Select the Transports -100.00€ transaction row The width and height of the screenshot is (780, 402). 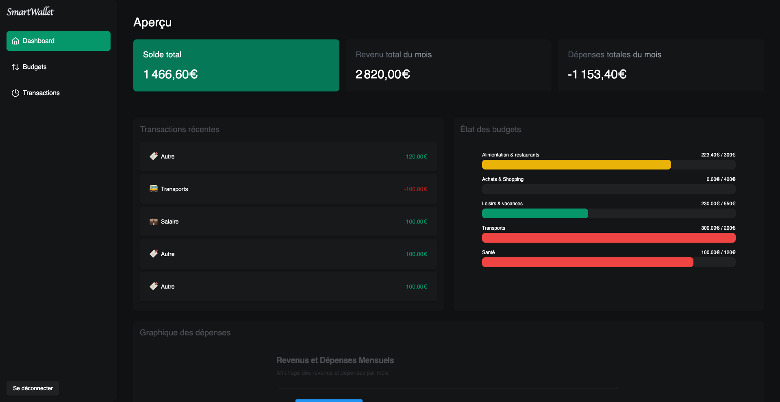click(289, 189)
